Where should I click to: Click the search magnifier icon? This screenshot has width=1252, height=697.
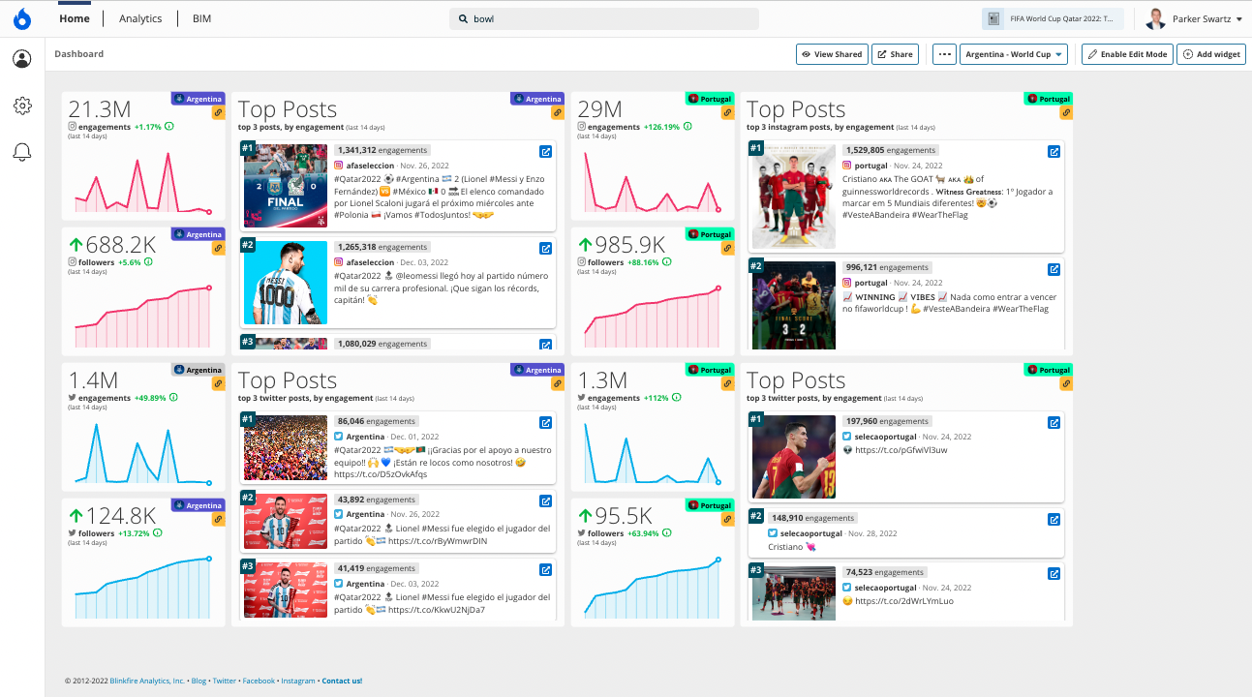(x=462, y=19)
